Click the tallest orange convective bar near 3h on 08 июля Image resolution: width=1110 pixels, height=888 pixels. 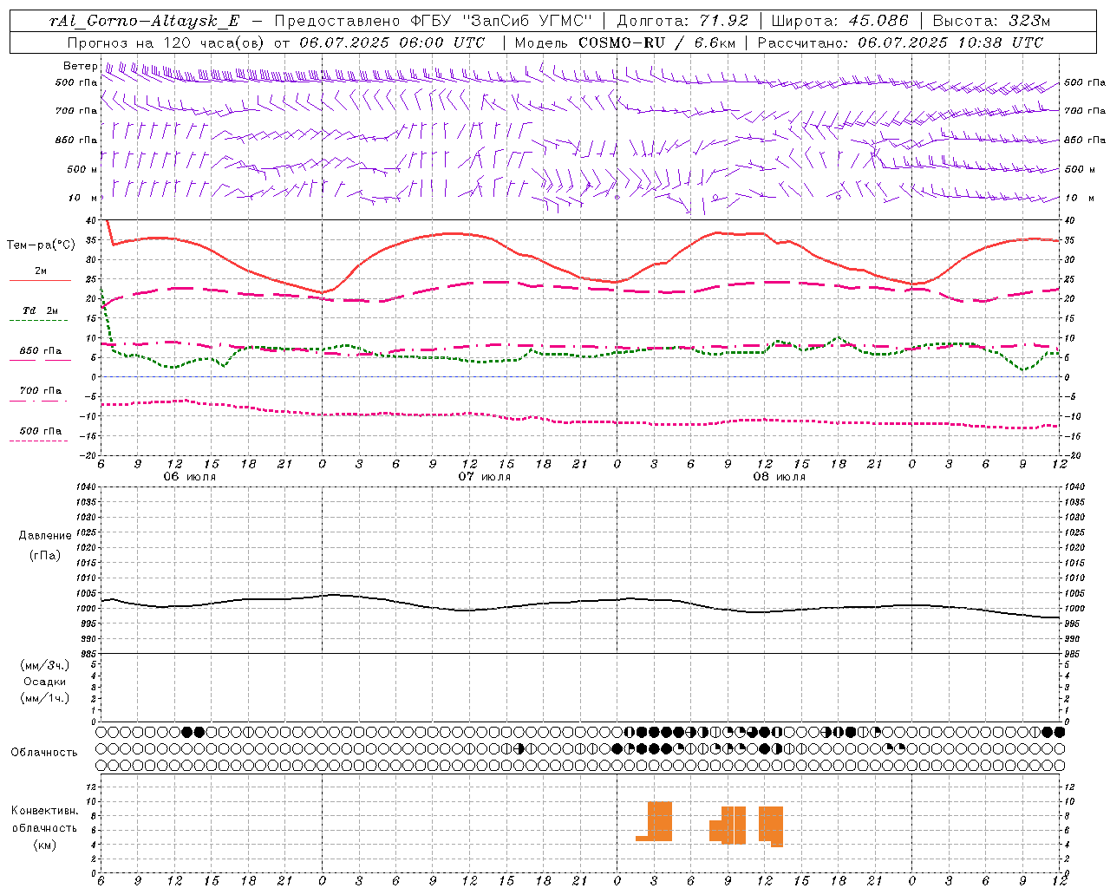pyautogui.click(x=660, y=820)
